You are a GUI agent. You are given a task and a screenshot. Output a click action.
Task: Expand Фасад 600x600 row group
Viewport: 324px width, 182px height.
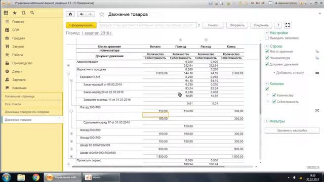tap(71, 133)
